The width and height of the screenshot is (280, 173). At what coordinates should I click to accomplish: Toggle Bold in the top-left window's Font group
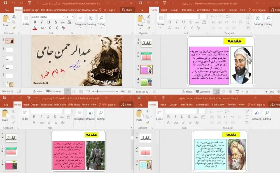(35, 22)
